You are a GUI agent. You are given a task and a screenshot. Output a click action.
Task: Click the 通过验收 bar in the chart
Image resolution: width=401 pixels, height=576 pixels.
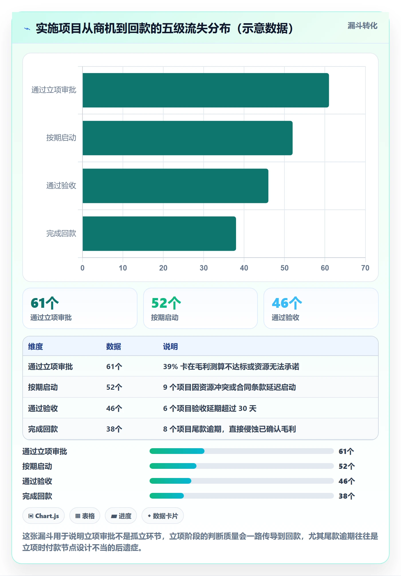click(x=175, y=186)
